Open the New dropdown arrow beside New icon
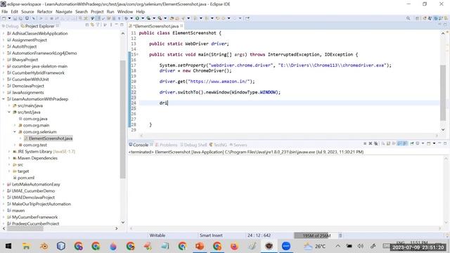 tap(9, 18)
